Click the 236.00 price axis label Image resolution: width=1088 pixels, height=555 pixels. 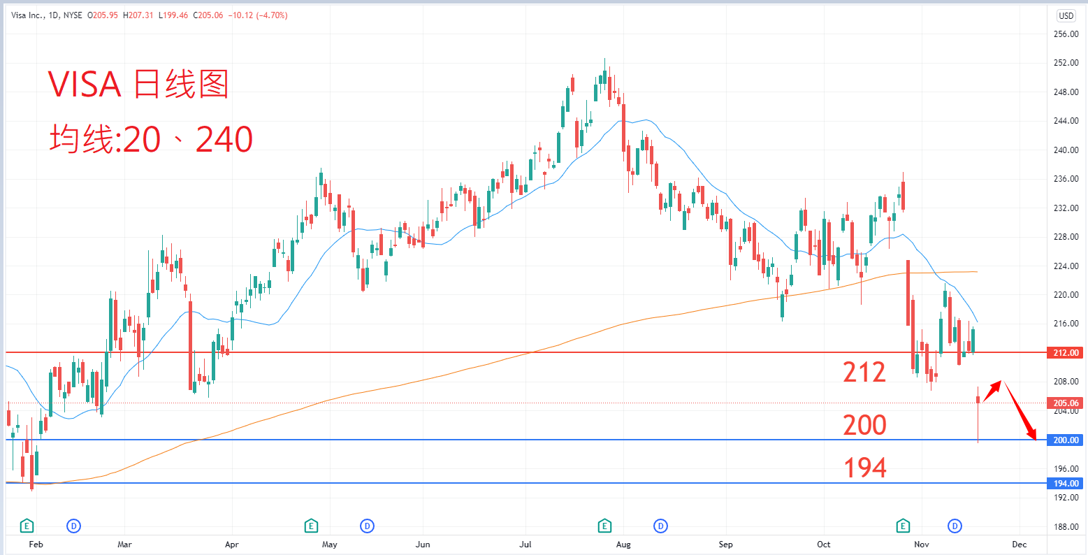click(x=1066, y=179)
